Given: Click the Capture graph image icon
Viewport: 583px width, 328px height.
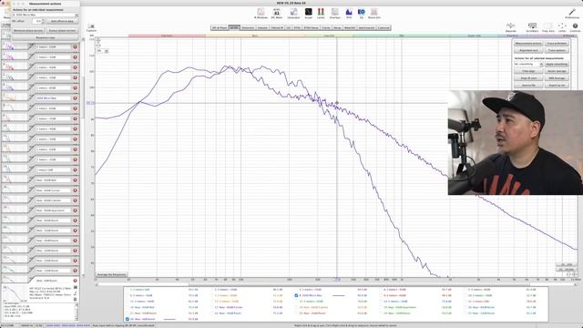Looking at the screenshot, I should click(91, 27).
